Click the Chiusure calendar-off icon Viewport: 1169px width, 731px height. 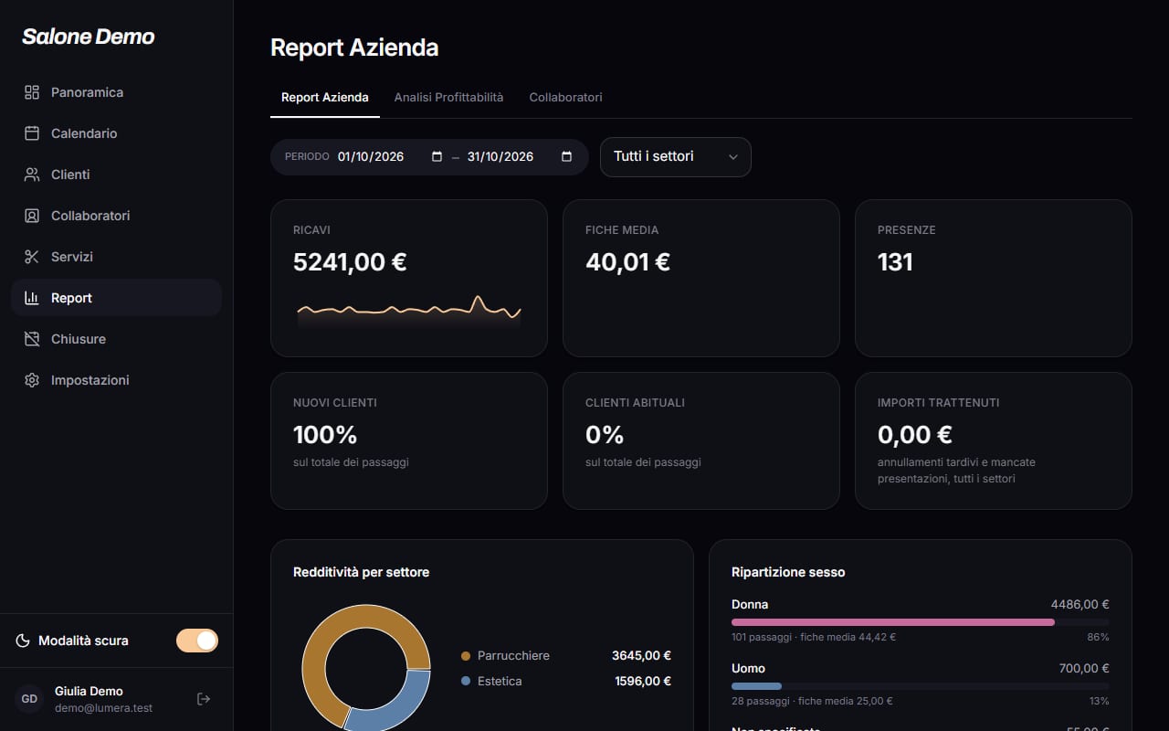point(32,339)
